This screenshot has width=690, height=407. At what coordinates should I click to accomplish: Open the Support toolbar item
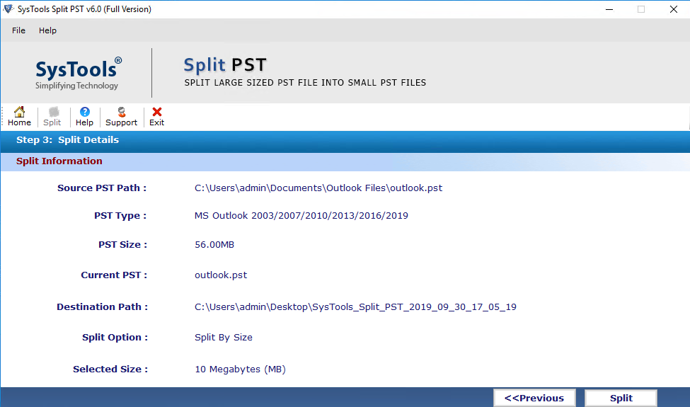coord(122,117)
